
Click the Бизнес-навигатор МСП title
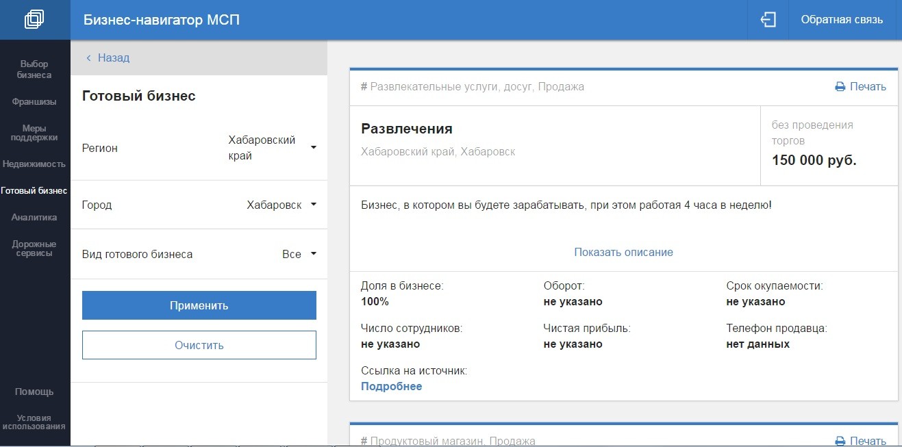162,20
